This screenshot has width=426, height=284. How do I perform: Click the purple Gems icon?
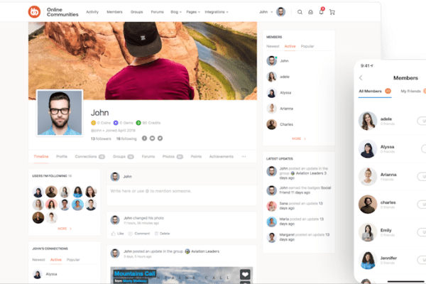coord(116,123)
